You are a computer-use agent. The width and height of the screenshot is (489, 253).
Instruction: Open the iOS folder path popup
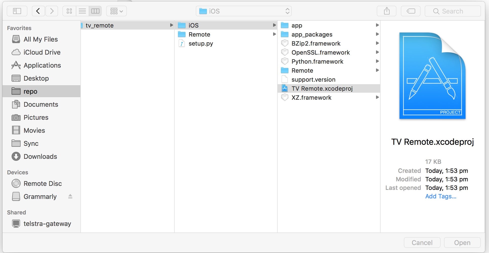[x=244, y=11]
